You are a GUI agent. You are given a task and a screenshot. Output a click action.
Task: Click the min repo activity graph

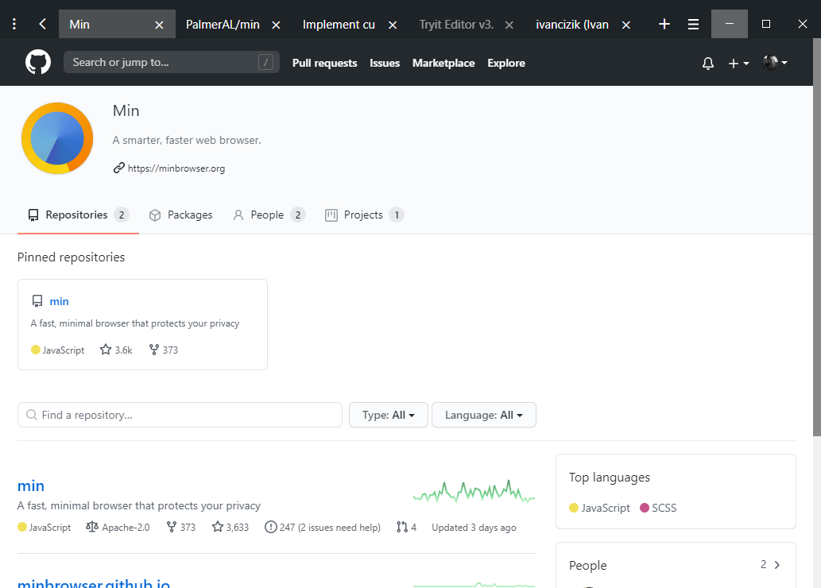[x=474, y=492]
